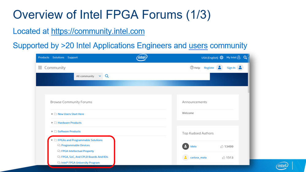Viewport: 306px width, 172px height.
Task: Click the search magnifier icon in top bar
Action: pos(245,57)
